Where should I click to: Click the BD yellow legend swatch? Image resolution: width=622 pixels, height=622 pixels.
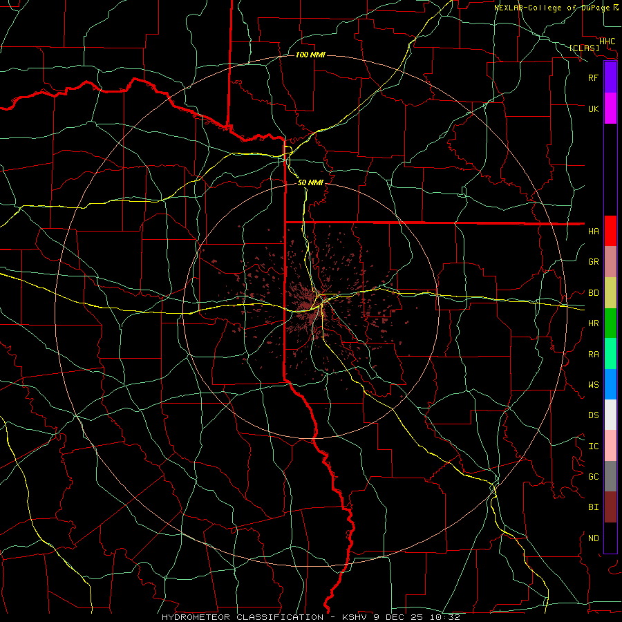pos(610,293)
